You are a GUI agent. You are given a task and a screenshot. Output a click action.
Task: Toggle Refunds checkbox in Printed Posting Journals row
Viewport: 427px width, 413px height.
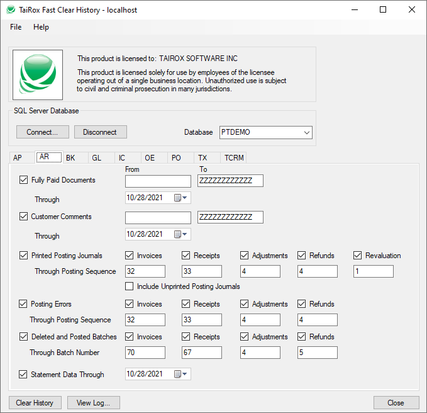tap(301, 256)
